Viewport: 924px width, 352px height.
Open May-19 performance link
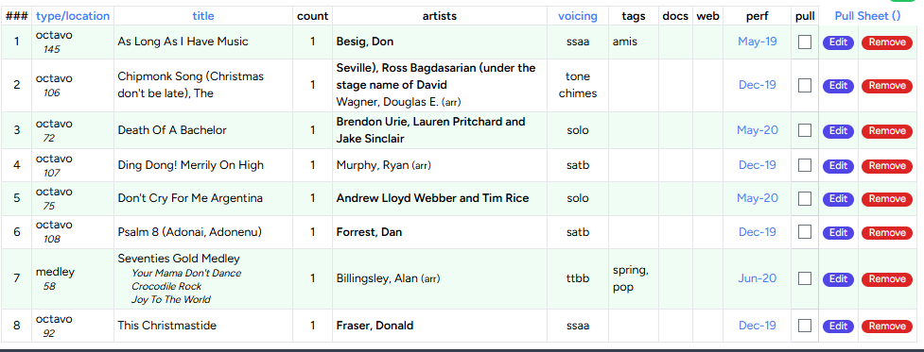point(758,42)
